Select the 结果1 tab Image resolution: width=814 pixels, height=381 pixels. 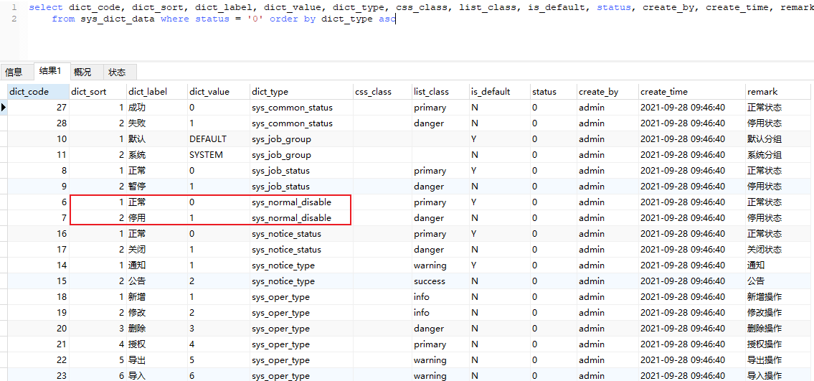[x=52, y=71]
